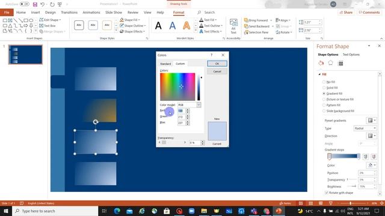This screenshot has width=385, height=216.
Task: Collapse the Fill section in Format Shape
Action: [319, 74]
